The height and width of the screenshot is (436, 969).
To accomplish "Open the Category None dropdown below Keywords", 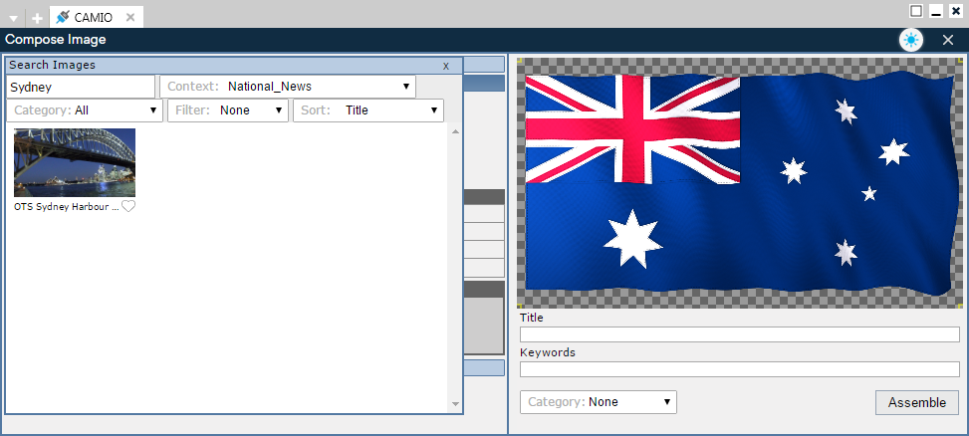I will (598, 402).
